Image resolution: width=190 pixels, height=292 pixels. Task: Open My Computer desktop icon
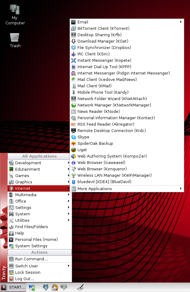15,15
